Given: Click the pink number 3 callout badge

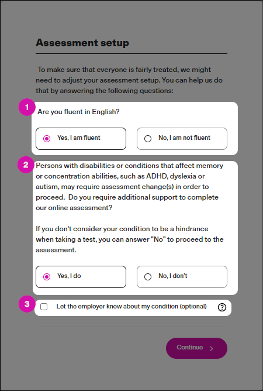Looking at the screenshot, I should (27, 304).
